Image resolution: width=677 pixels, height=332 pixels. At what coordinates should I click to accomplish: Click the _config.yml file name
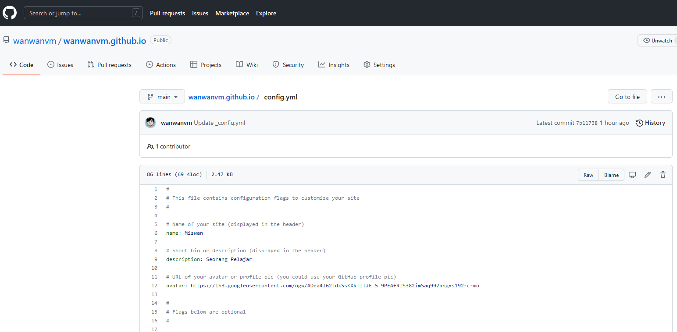(x=279, y=97)
